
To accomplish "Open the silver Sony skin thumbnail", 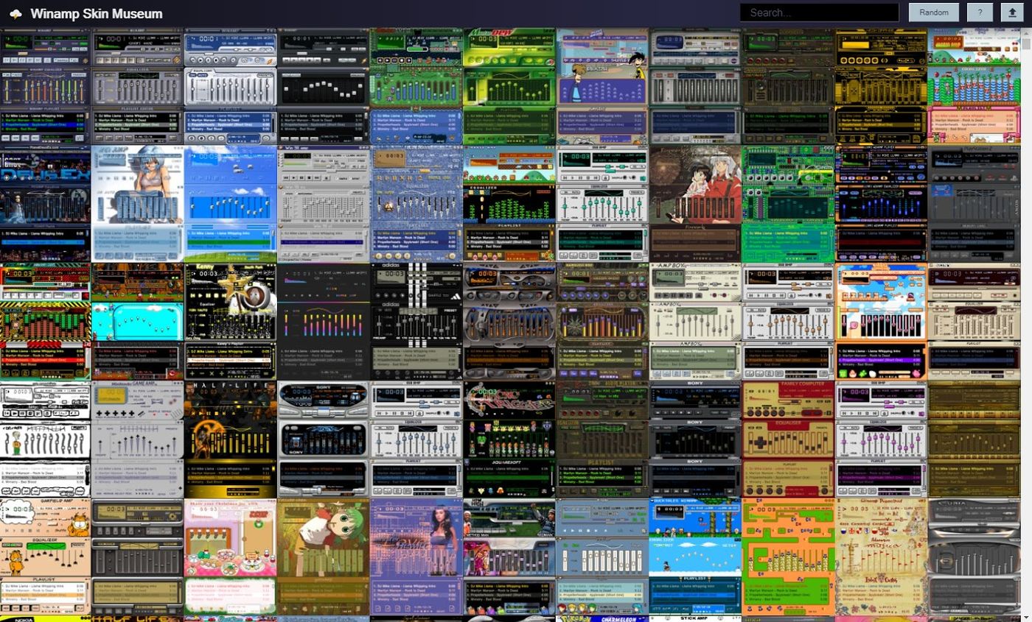I will coord(324,439).
